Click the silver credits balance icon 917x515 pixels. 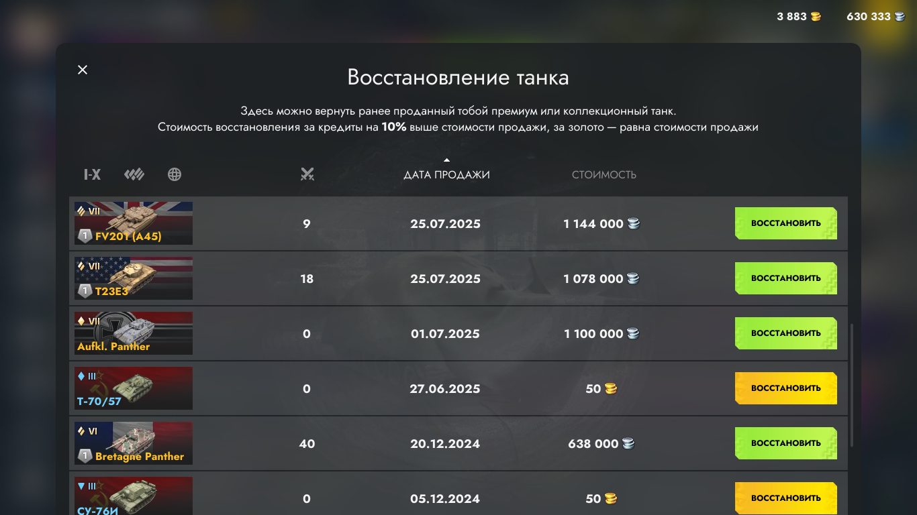tap(900, 17)
